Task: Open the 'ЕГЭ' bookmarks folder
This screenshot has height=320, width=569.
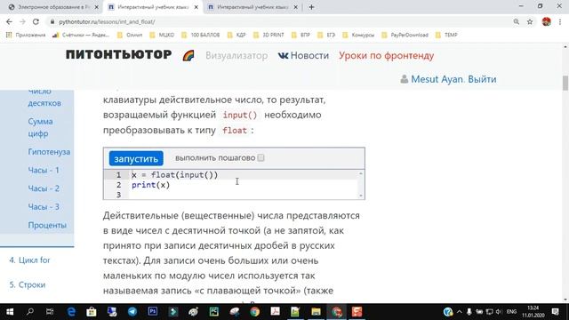Action: tap(326, 35)
